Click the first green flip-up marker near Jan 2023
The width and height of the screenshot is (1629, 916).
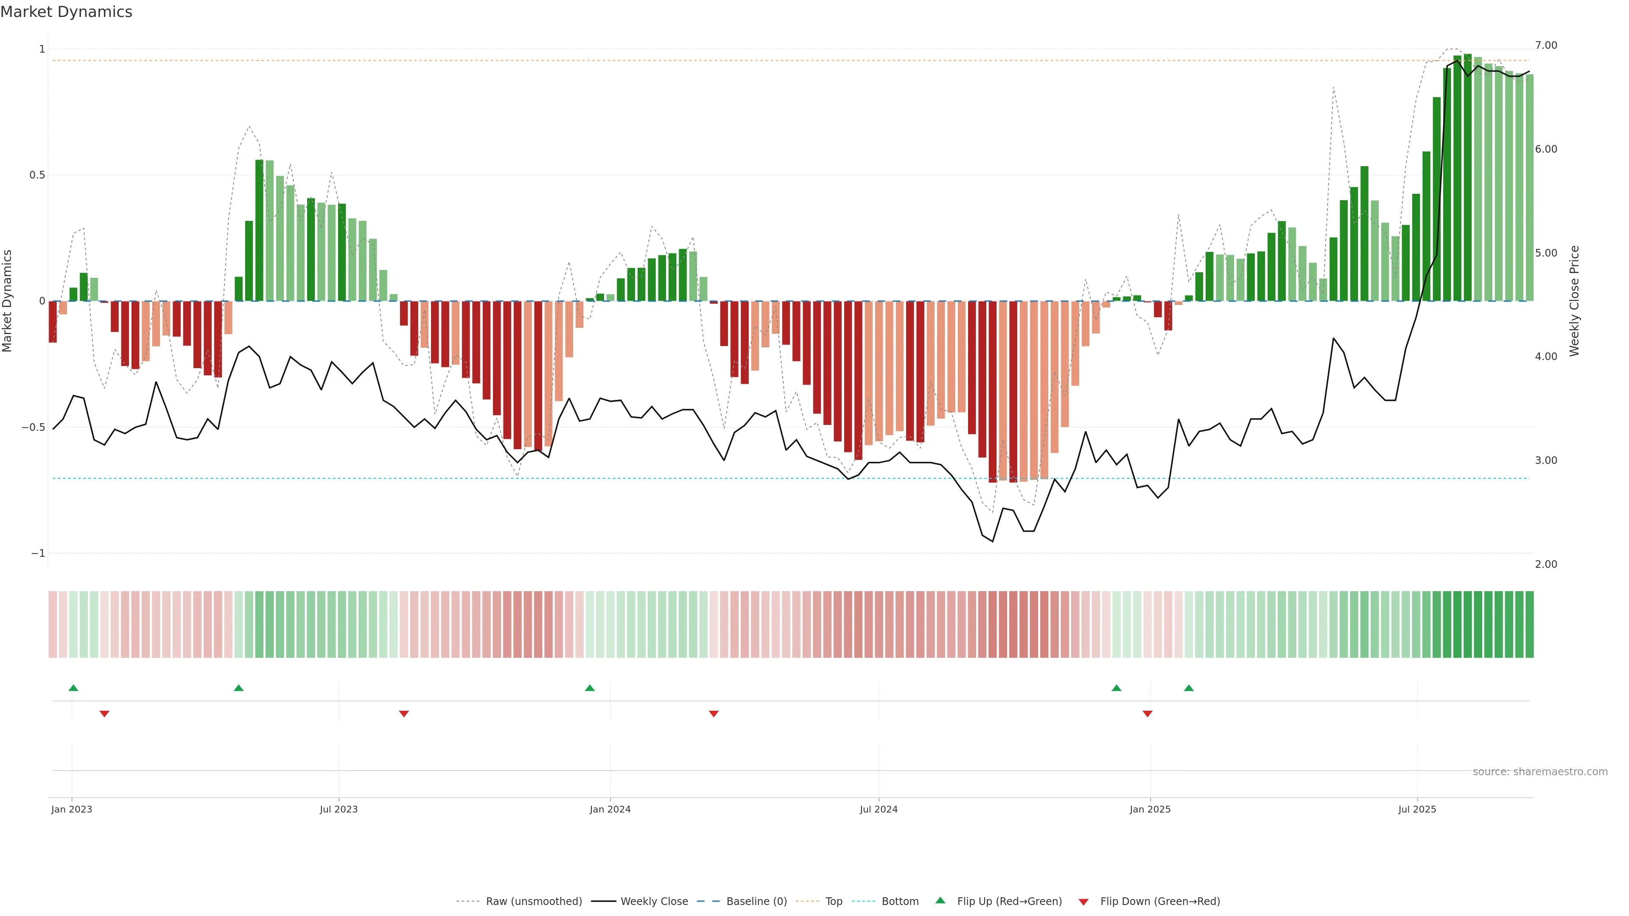click(73, 688)
